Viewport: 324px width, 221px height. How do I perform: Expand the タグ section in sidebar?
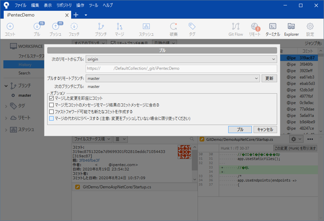coord(6,106)
